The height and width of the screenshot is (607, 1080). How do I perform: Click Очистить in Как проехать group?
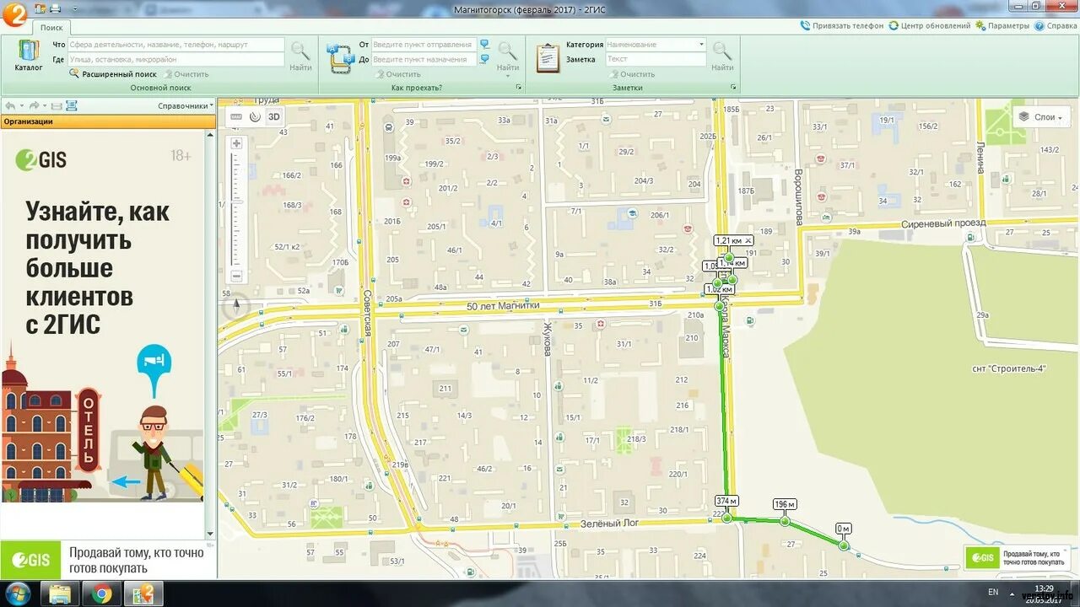(x=397, y=74)
